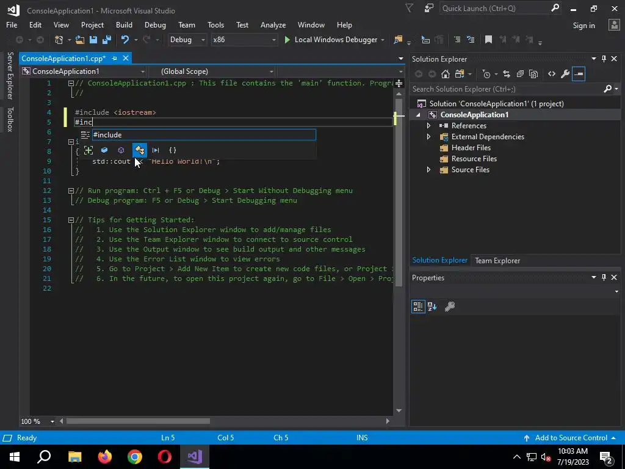The height and width of the screenshot is (469, 625).
Task: Click View Code icon in Solution Explorer
Action: pos(552,74)
